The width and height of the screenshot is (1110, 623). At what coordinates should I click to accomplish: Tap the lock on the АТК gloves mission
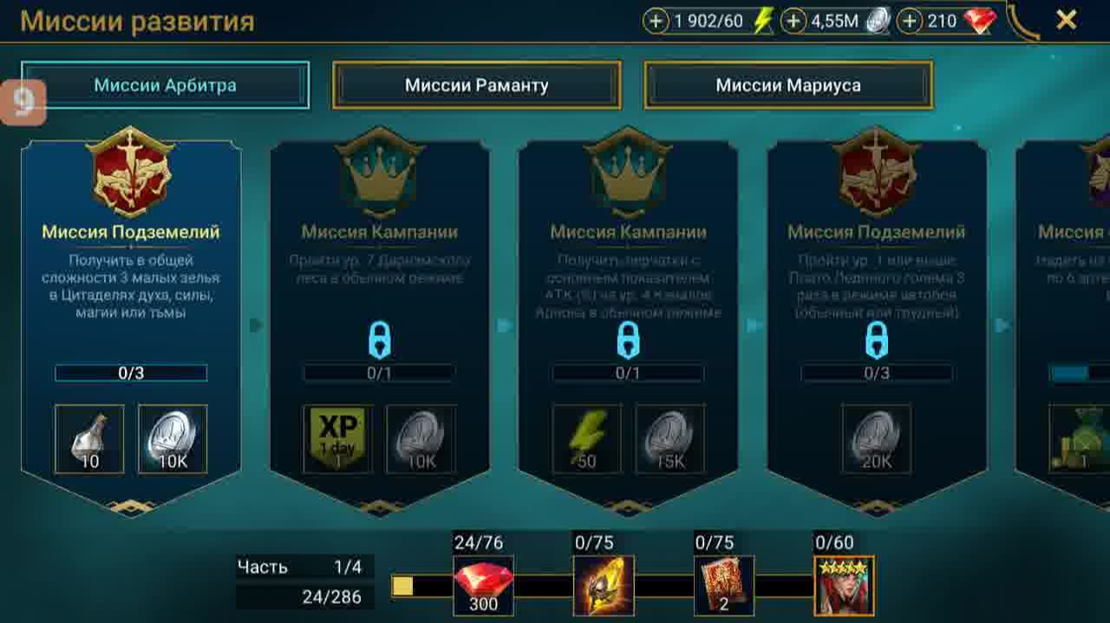(x=628, y=340)
